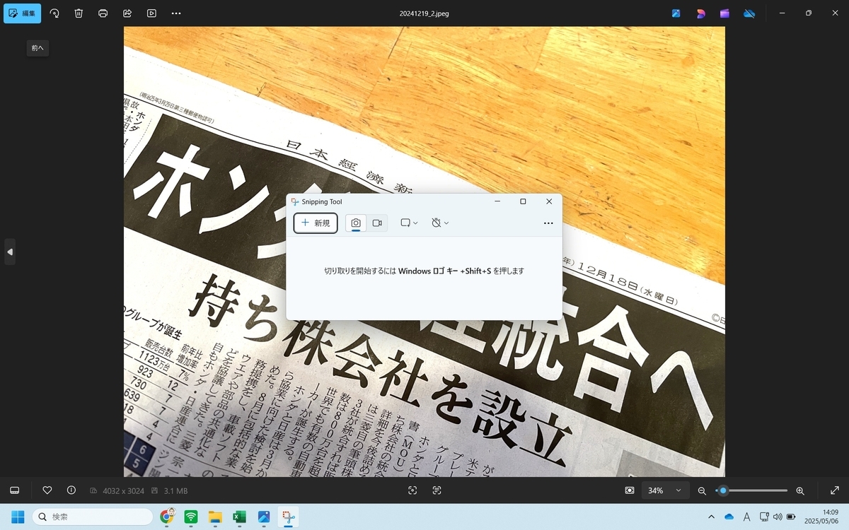Go to previous photo with left arrow
The width and height of the screenshot is (849, 530).
[x=10, y=252]
